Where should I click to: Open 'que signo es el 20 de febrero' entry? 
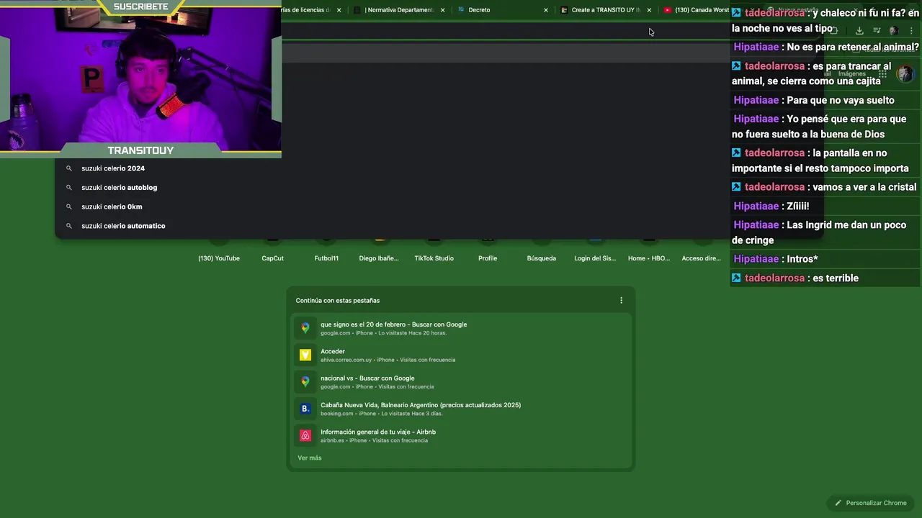tap(461, 328)
